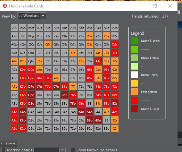This screenshot has height=152, width=182.
Task: Select the 75o hand cell
Action: [x=73, y=103]
